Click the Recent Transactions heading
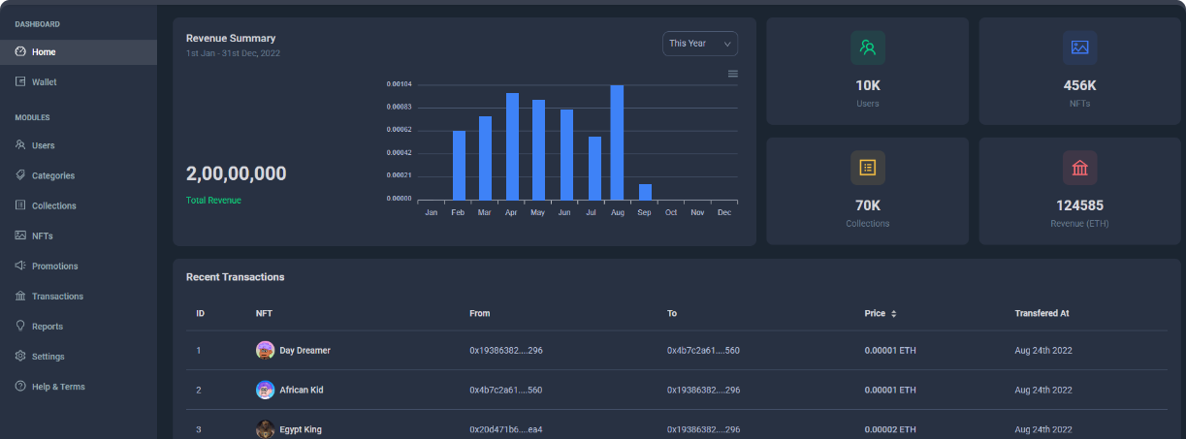The image size is (1186, 439). point(236,277)
